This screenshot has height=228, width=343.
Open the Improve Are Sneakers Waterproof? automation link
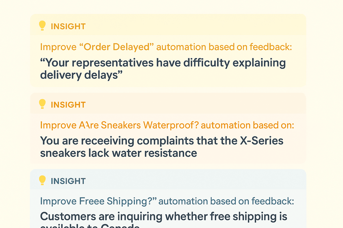coord(167,125)
